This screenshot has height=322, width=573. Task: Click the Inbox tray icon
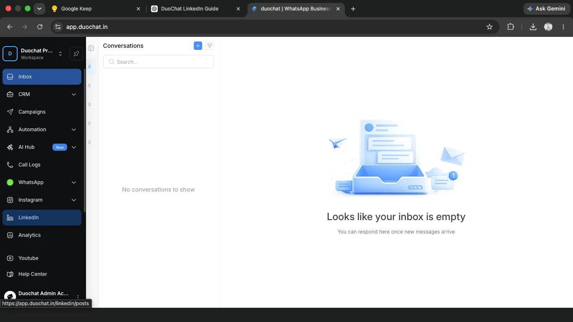coord(10,77)
